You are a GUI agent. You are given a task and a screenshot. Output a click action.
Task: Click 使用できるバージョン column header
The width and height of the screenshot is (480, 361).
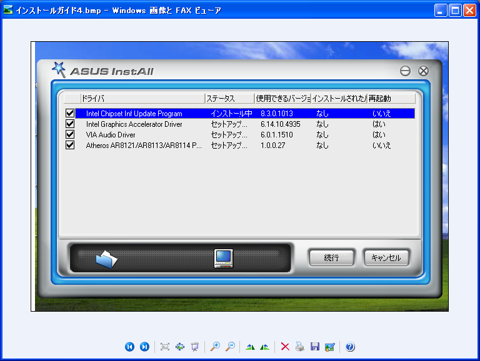tap(283, 99)
